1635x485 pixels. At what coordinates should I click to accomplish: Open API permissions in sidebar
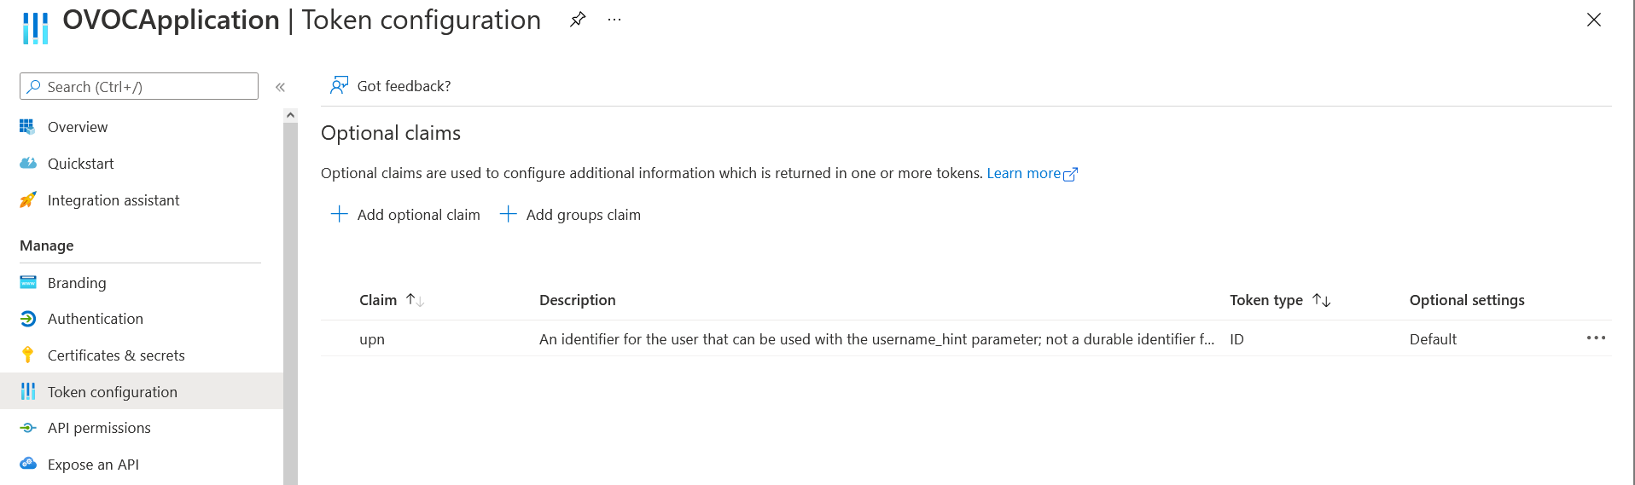pos(99,428)
